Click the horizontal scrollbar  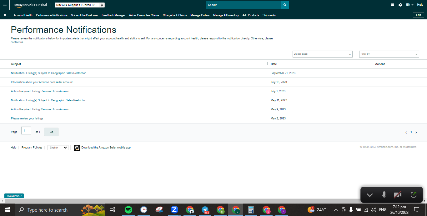(183, 201)
